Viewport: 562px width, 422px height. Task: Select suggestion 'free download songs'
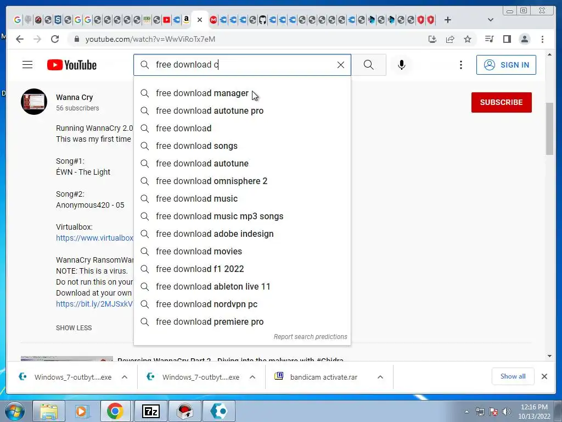(242, 146)
